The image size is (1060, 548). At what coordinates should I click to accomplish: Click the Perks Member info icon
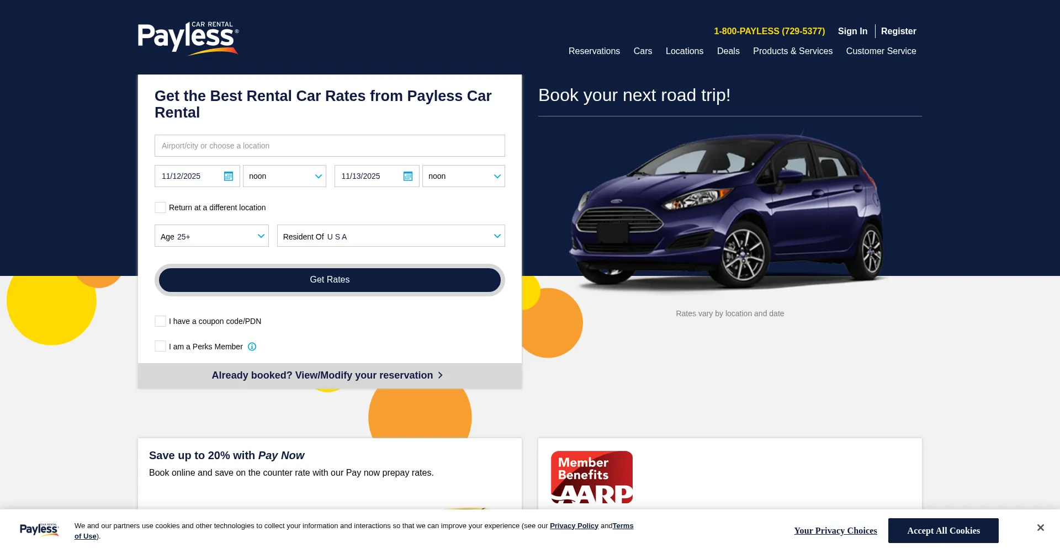[x=252, y=347]
